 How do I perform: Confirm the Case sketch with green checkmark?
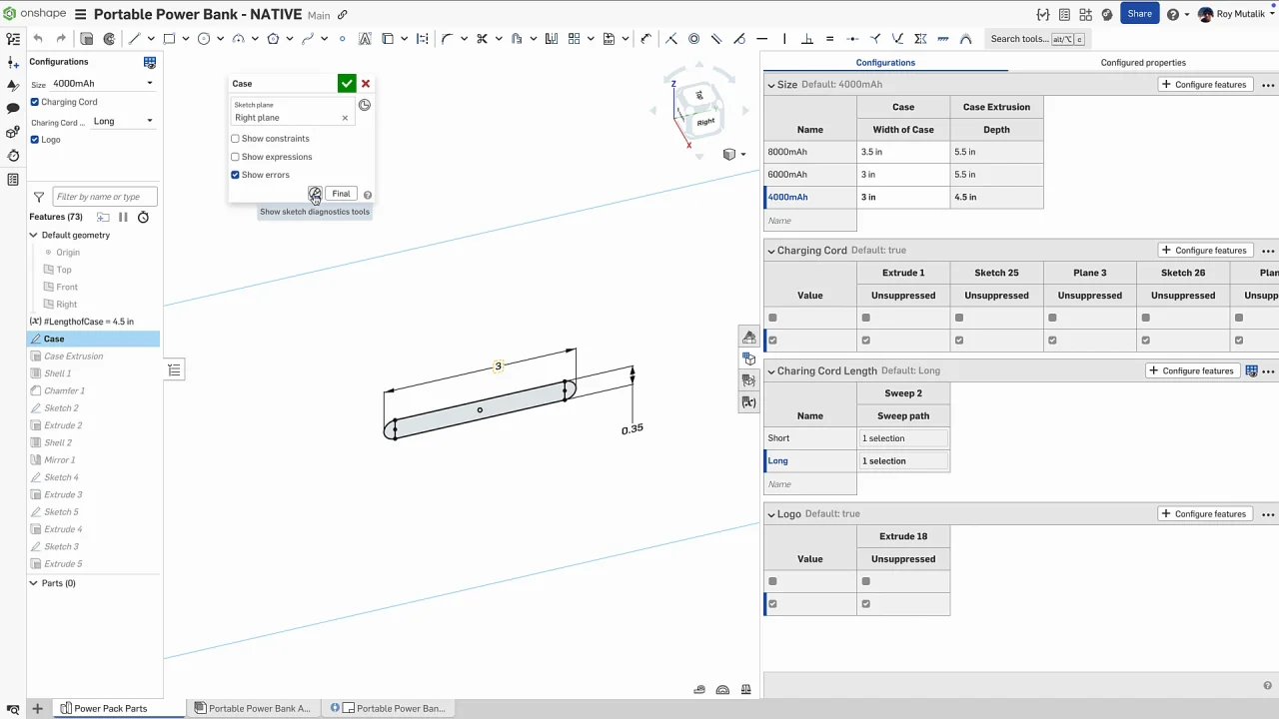pos(347,84)
